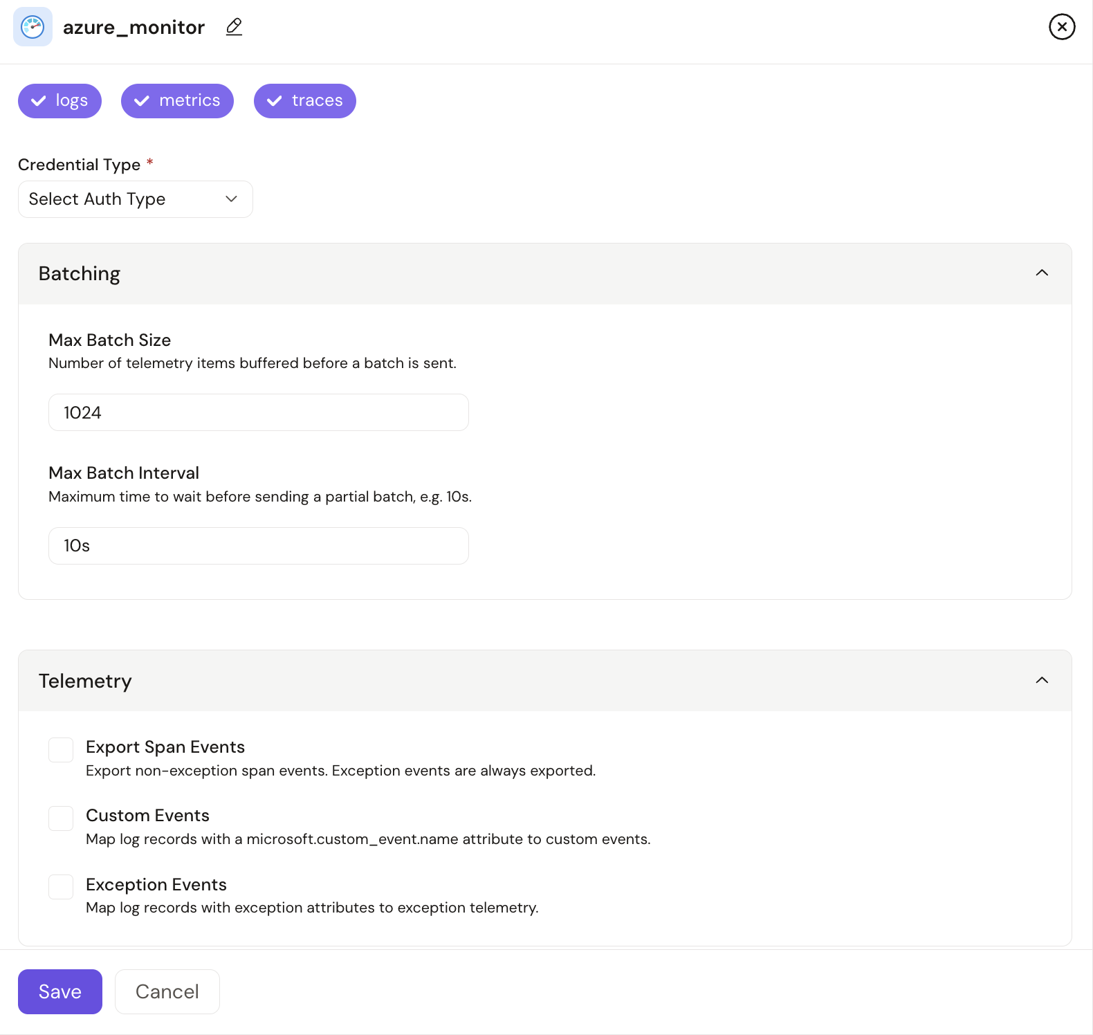Click the azure_monitor title text
The width and height of the screenshot is (1093, 1035).
coord(134,28)
